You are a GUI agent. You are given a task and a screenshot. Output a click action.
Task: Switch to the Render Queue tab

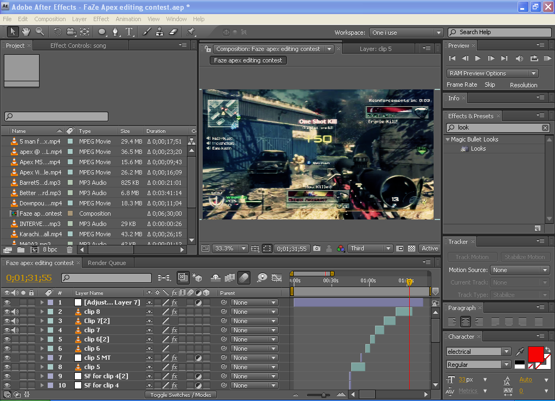click(107, 263)
